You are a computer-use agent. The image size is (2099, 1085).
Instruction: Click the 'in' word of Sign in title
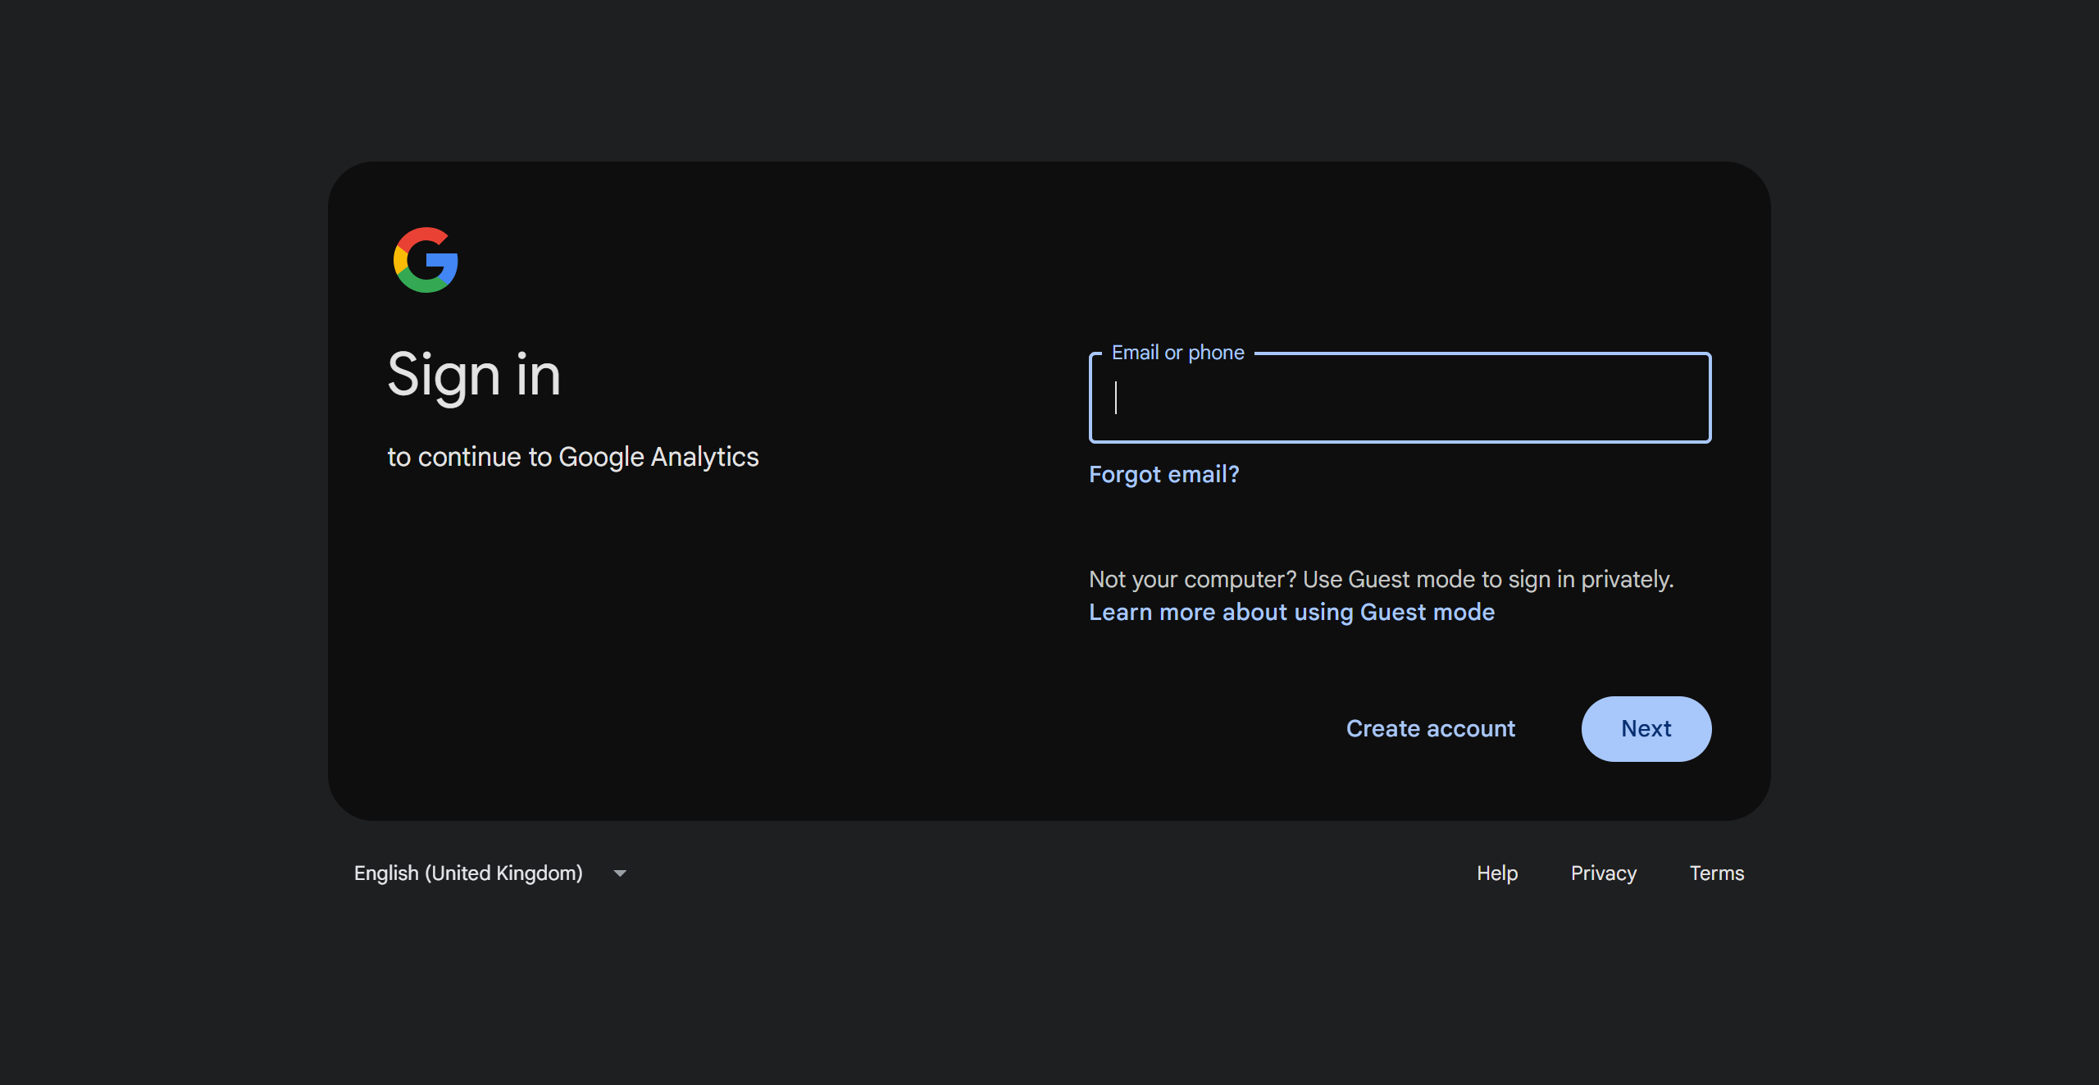[538, 376]
